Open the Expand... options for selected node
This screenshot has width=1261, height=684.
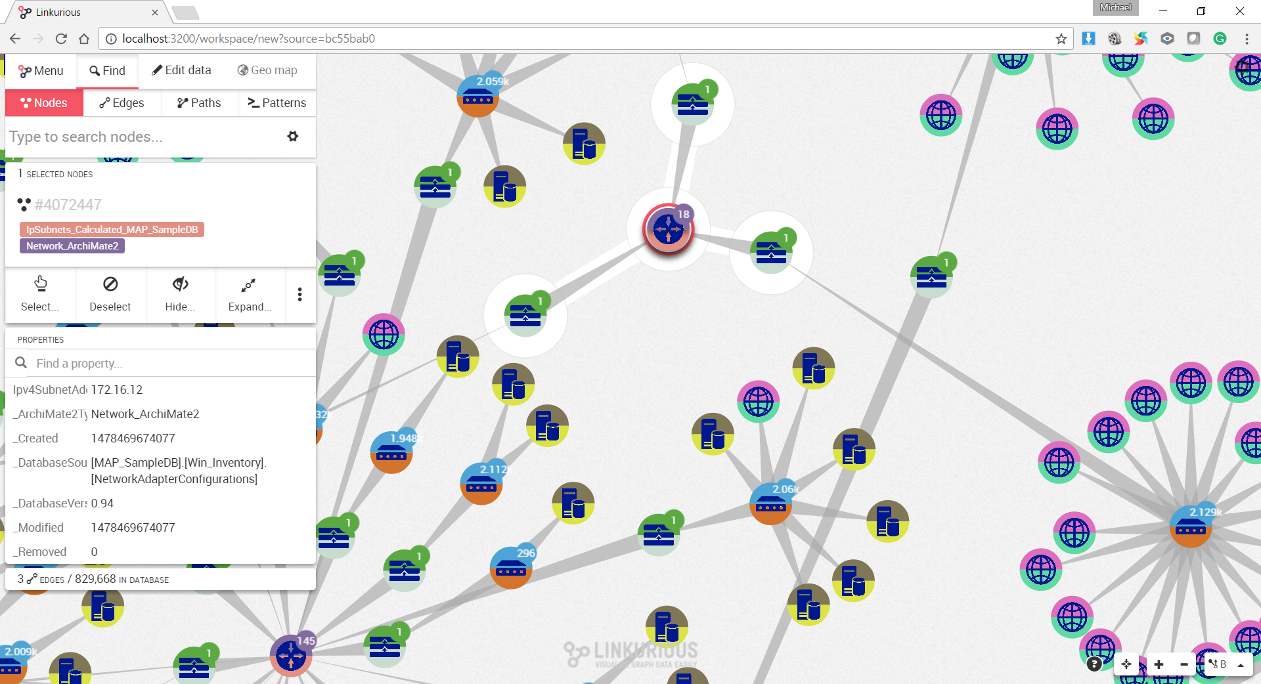click(x=249, y=294)
